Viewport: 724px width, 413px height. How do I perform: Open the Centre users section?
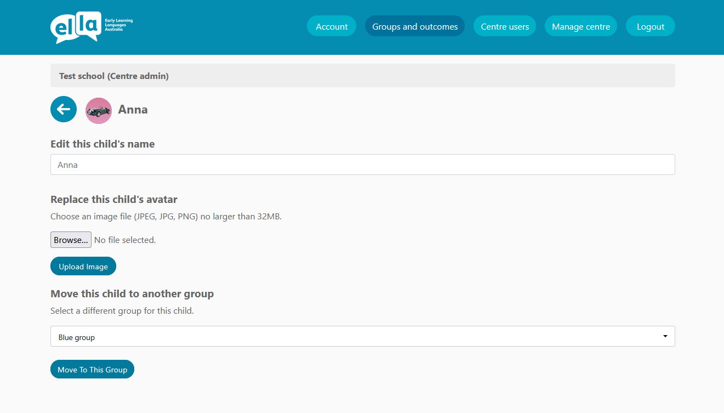[505, 26]
